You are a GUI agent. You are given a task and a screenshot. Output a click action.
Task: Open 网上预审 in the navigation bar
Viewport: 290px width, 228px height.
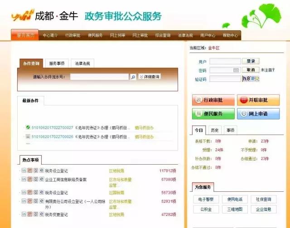click(x=118, y=35)
